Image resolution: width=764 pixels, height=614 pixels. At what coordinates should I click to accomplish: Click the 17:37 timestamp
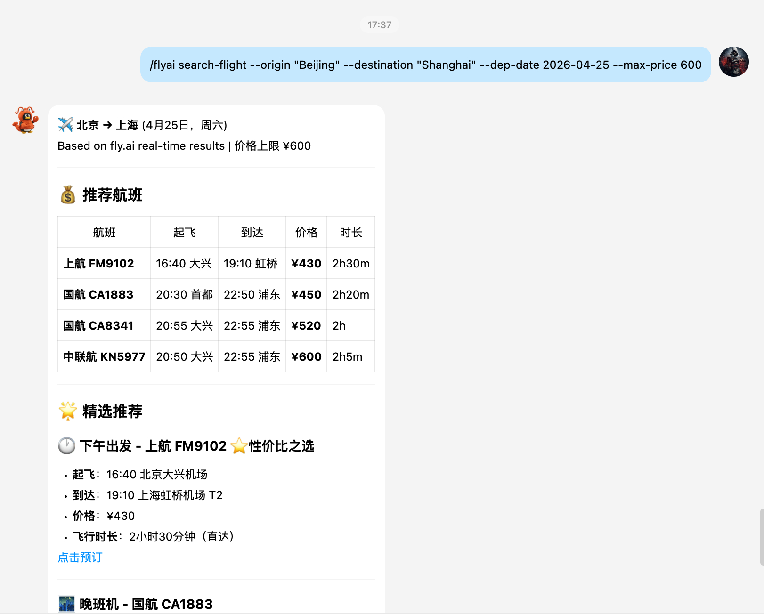380,25
